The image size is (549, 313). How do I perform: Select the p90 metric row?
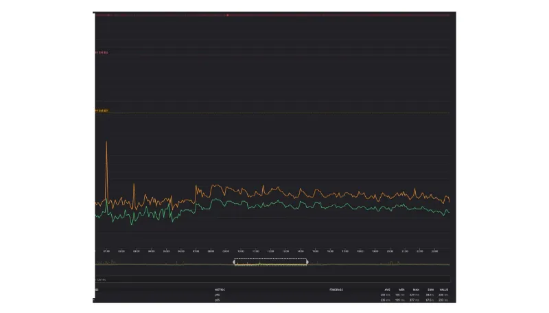click(218, 294)
